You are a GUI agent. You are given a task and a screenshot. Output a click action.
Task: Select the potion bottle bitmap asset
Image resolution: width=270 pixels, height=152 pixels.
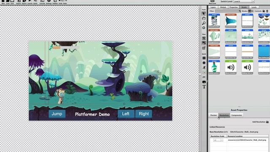click(214, 67)
